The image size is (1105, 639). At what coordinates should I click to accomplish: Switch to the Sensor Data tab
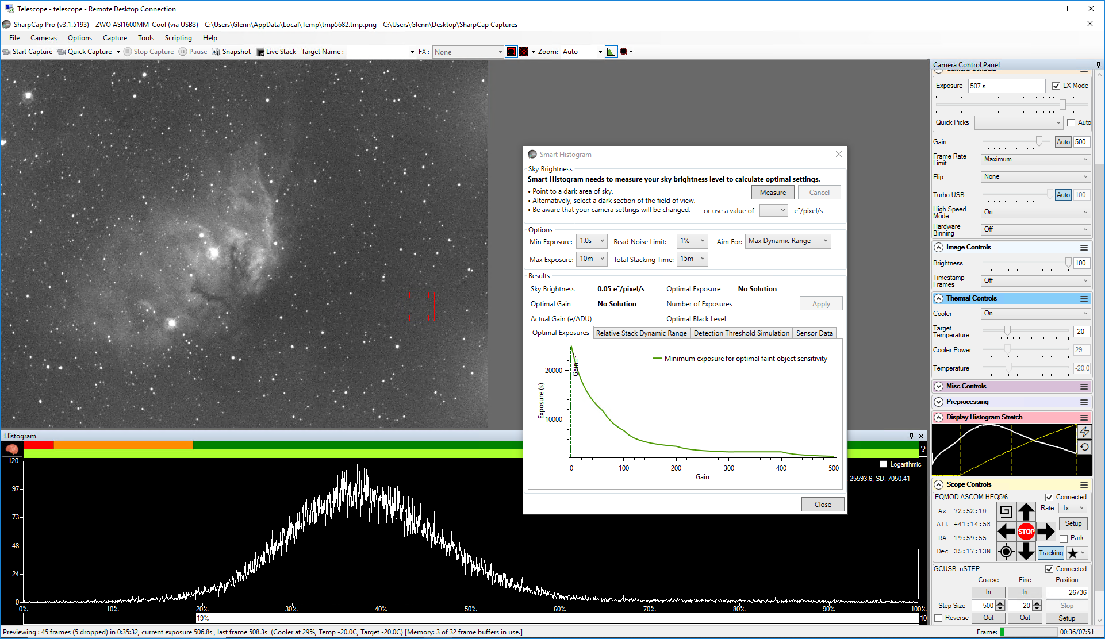pyautogui.click(x=814, y=333)
